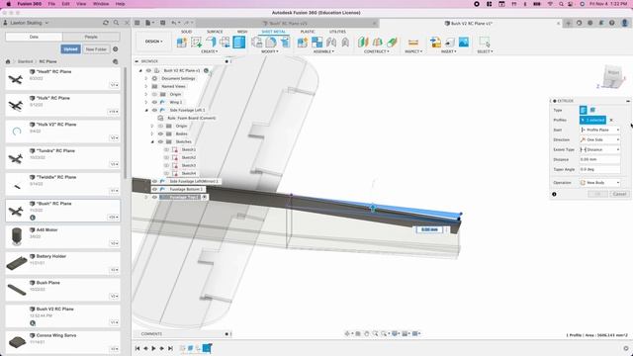The height and width of the screenshot is (356, 633).
Task: Click the data panel search icon
Action: point(117,23)
